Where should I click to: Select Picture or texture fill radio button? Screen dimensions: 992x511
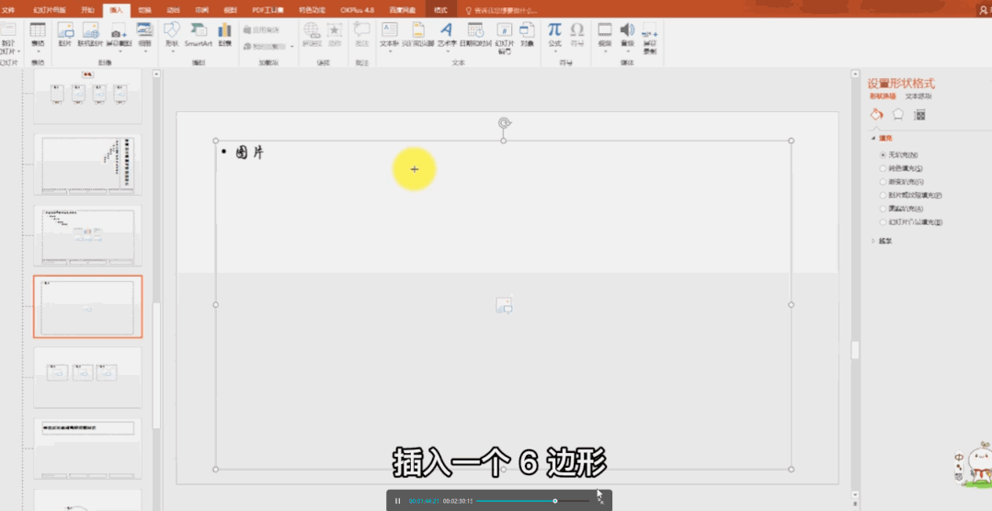point(884,196)
